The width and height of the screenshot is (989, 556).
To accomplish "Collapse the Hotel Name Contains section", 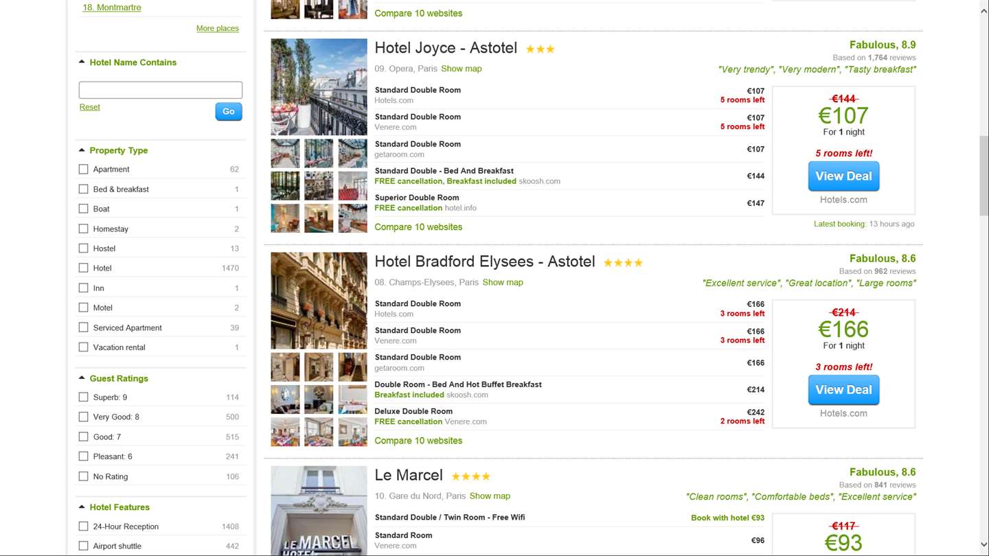I will pos(82,62).
